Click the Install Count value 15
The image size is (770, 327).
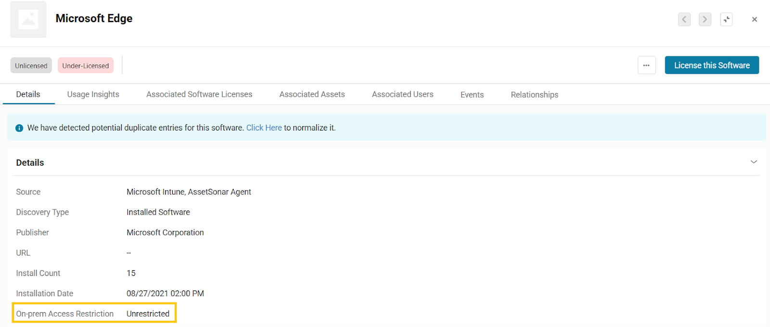coord(131,273)
